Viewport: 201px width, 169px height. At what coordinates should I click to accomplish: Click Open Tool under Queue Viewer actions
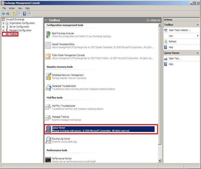175,58
